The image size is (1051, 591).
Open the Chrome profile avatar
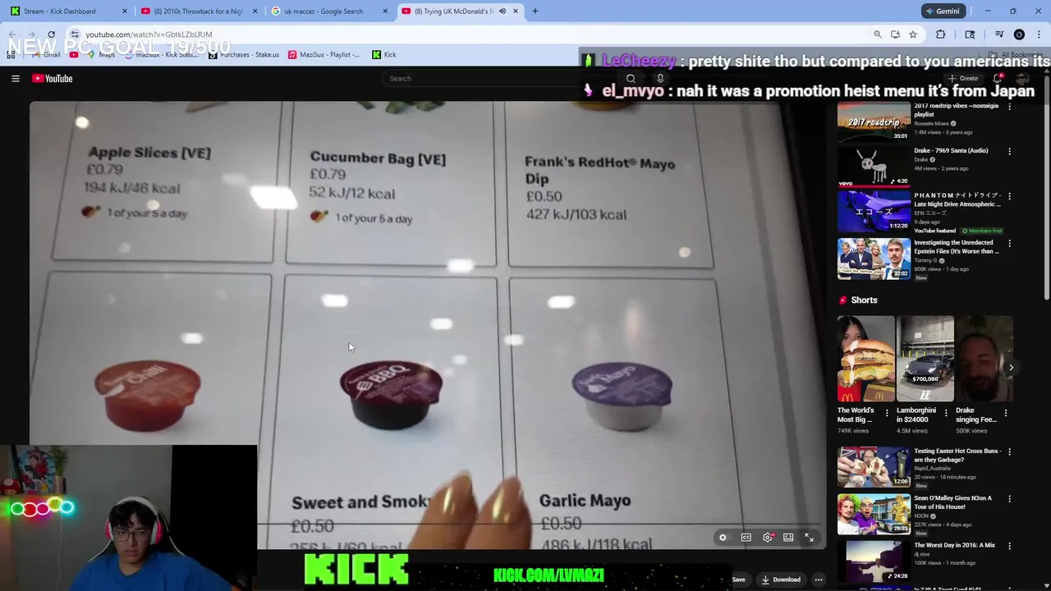pyautogui.click(x=1019, y=34)
